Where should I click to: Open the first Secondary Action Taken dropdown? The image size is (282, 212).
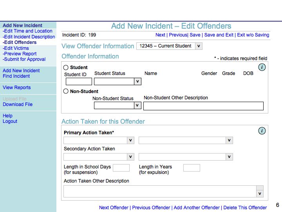click(99, 157)
